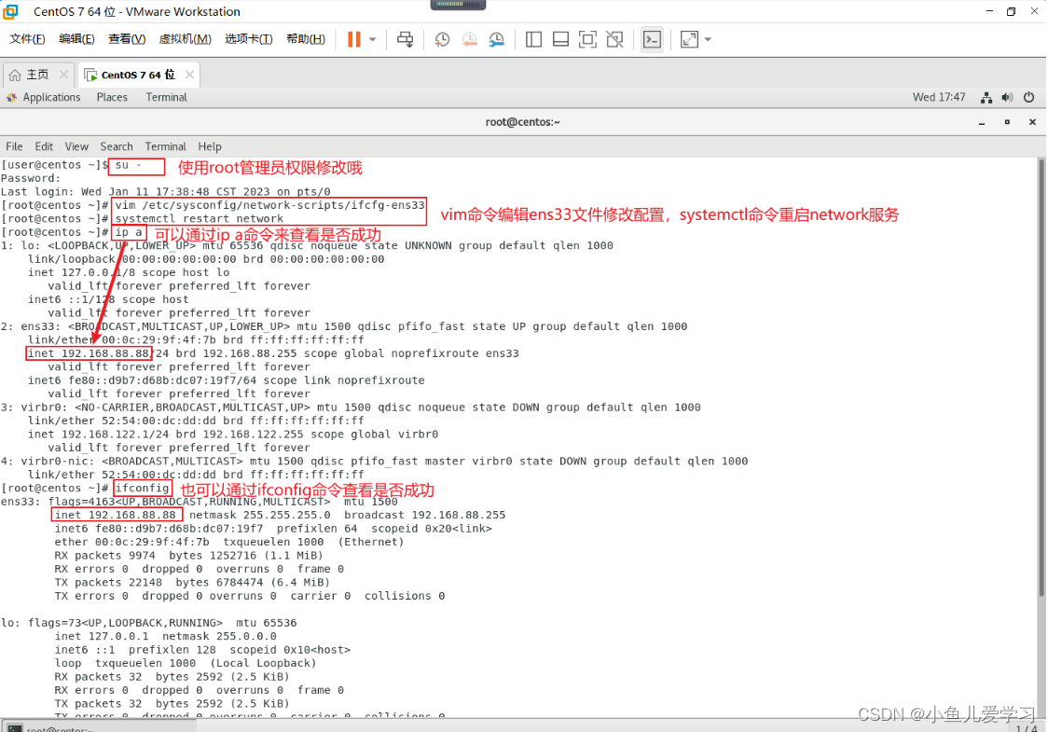Viewport: 1048px width, 732px height.
Task: Switch to the 主页 home tab
Action: [37, 75]
